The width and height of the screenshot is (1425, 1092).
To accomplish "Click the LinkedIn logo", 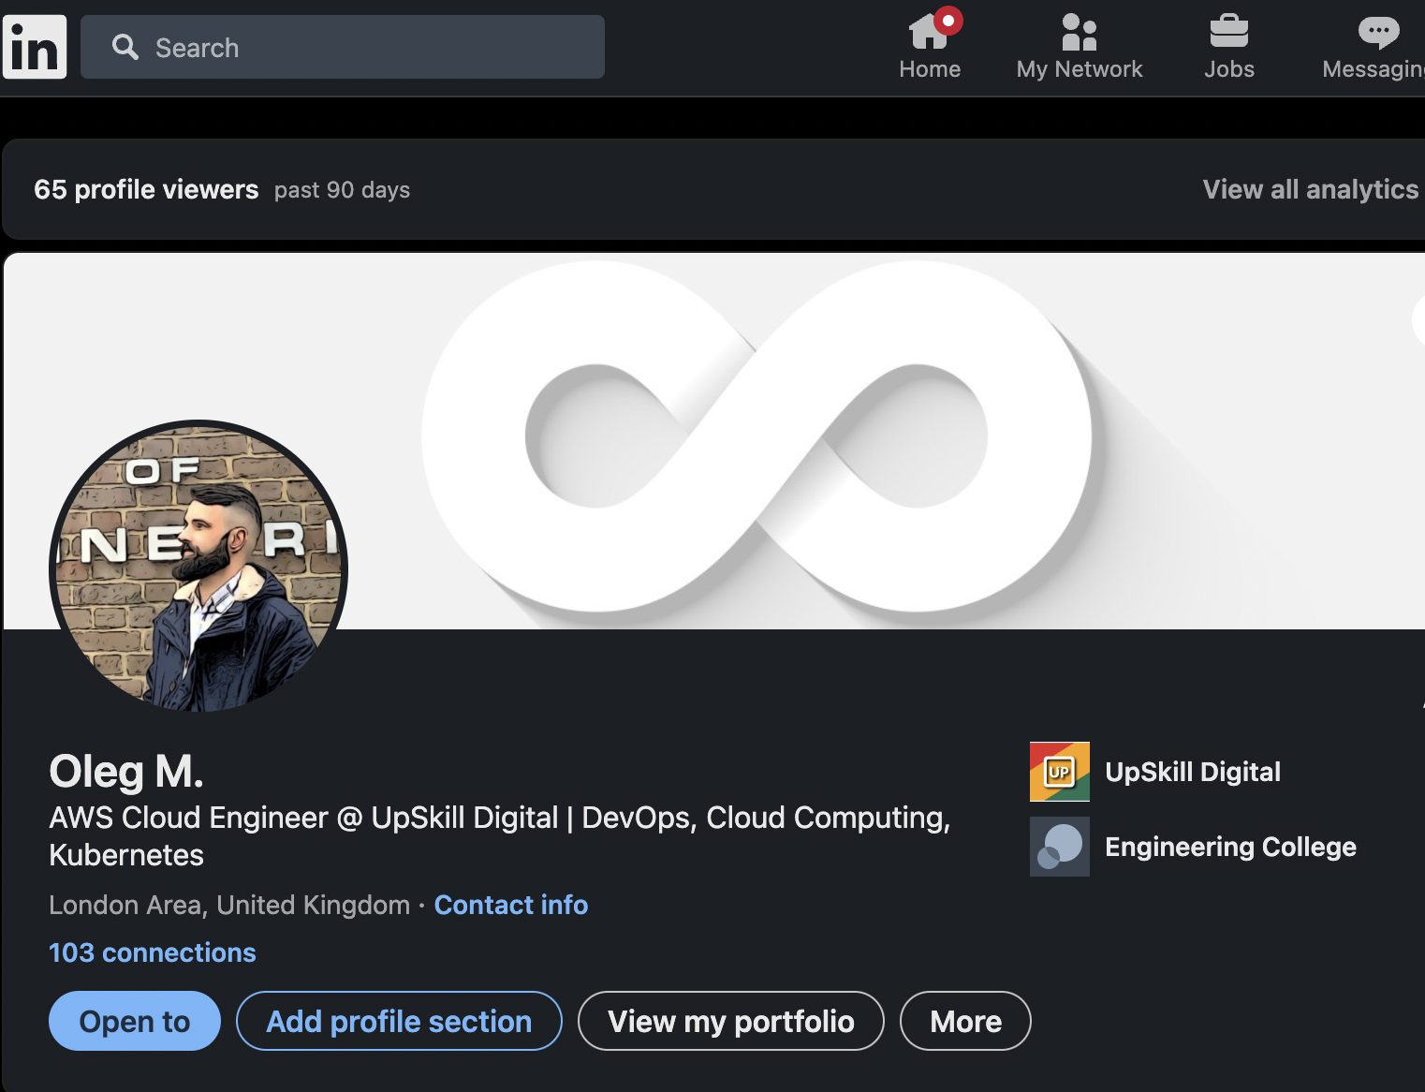I will pyautogui.click(x=35, y=47).
